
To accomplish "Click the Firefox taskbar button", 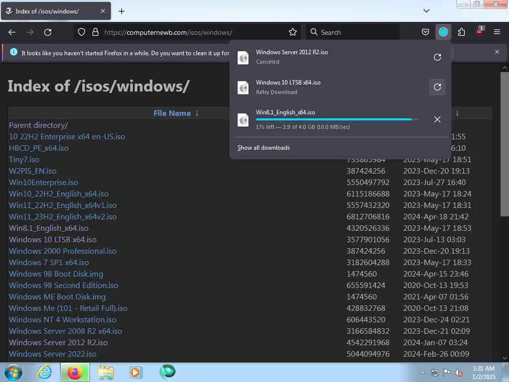I will (75, 372).
